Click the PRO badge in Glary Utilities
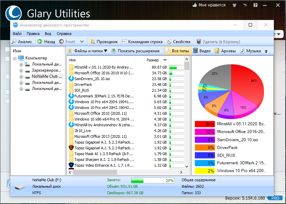The height and width of the screenshot is (204, 286). [x=275, y=198]
